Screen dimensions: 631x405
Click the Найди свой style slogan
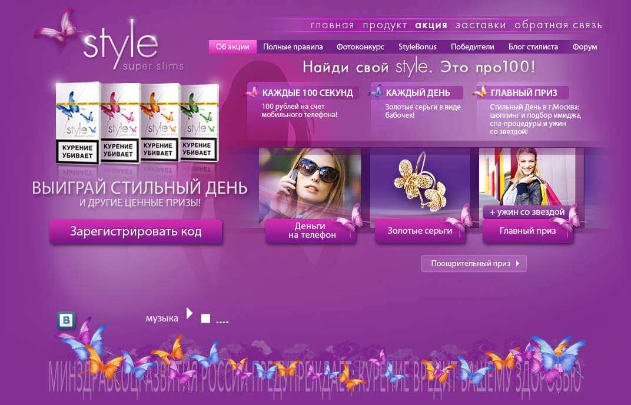(419, 67)
